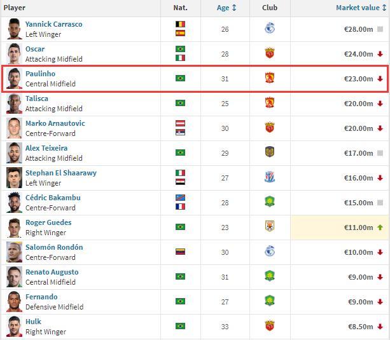Open Renato Augusto's player profile link
The height and width of the screenshot is (340, 390).
(x=52, y=272)
